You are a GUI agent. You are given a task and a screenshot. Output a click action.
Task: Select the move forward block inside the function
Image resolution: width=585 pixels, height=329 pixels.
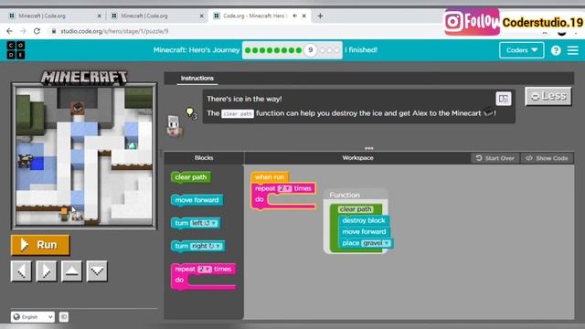point(364,231)
